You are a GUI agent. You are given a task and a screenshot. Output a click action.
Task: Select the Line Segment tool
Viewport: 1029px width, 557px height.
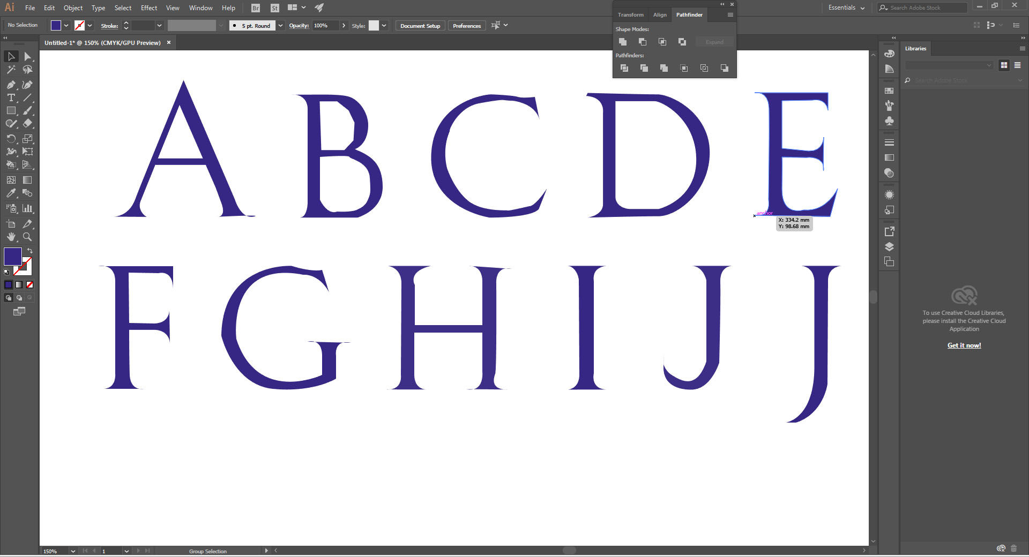tap(27, 97)
